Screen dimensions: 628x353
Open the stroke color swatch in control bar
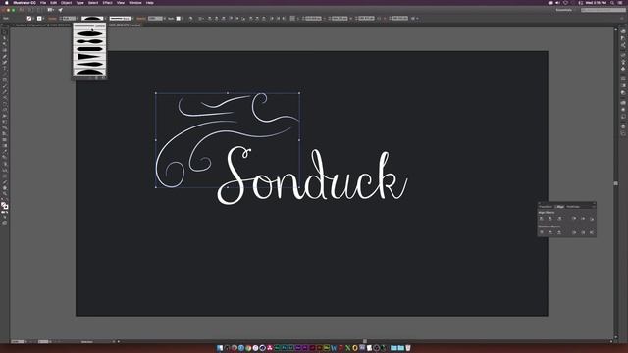click(39, 18)
